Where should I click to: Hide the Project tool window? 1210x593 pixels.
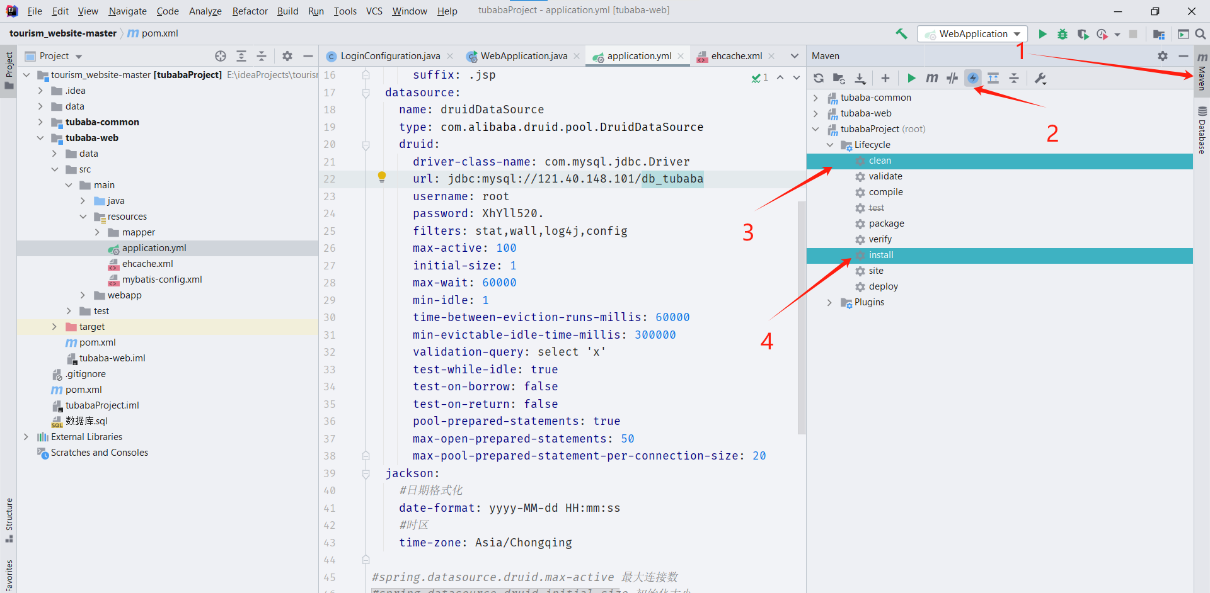[x=308, y=56]
